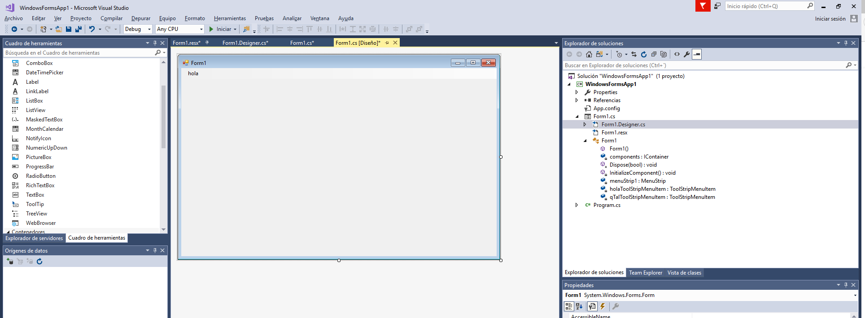Click the Save All toolbar icon
The image size is (865, 318).
[x=79, y=29]
